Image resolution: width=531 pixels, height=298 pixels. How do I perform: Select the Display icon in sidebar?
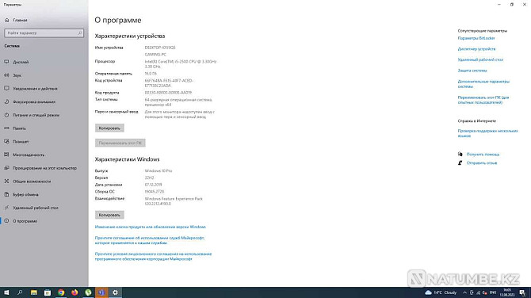(x=6, y=62)
